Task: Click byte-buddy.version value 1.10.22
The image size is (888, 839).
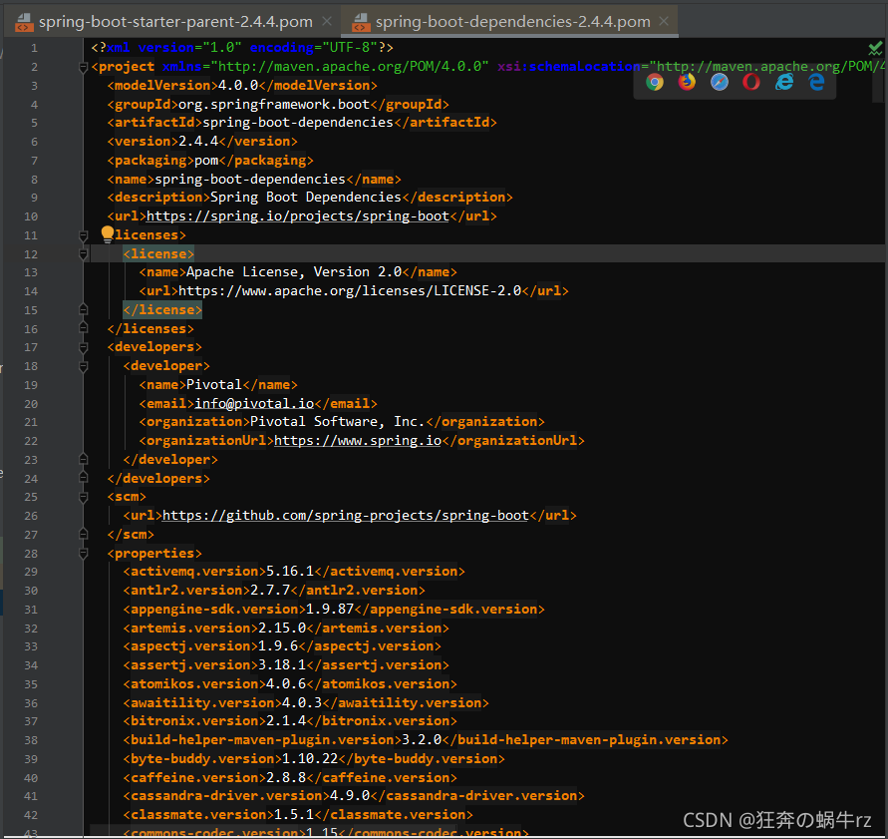Action: (310, 759)
